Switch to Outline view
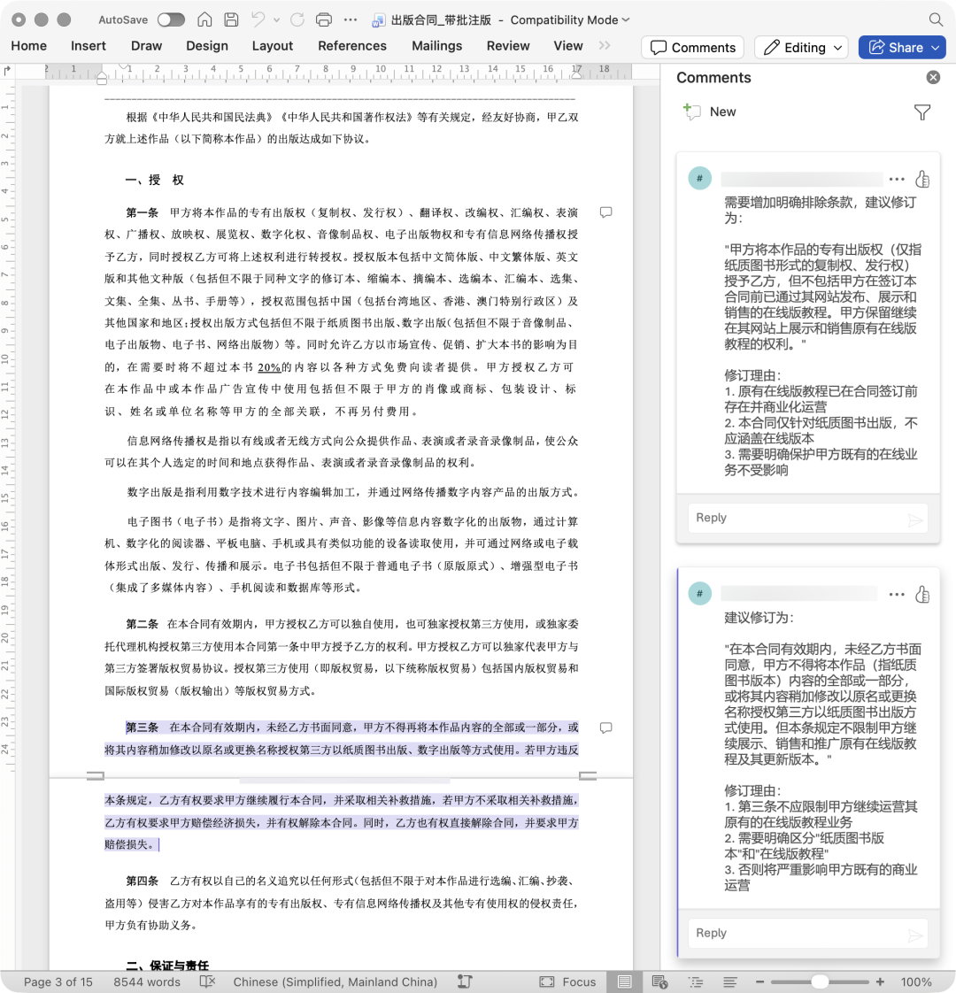The image size is (956, 993). [696, 981]
